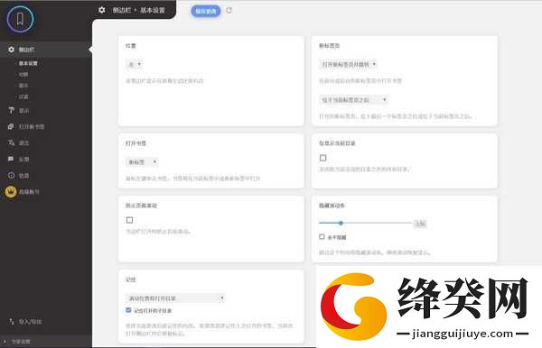The width and height of the screenshot is (542, 348).
Task: Select the second sub-item under the sidebar menu
Action: click(23, 74)
